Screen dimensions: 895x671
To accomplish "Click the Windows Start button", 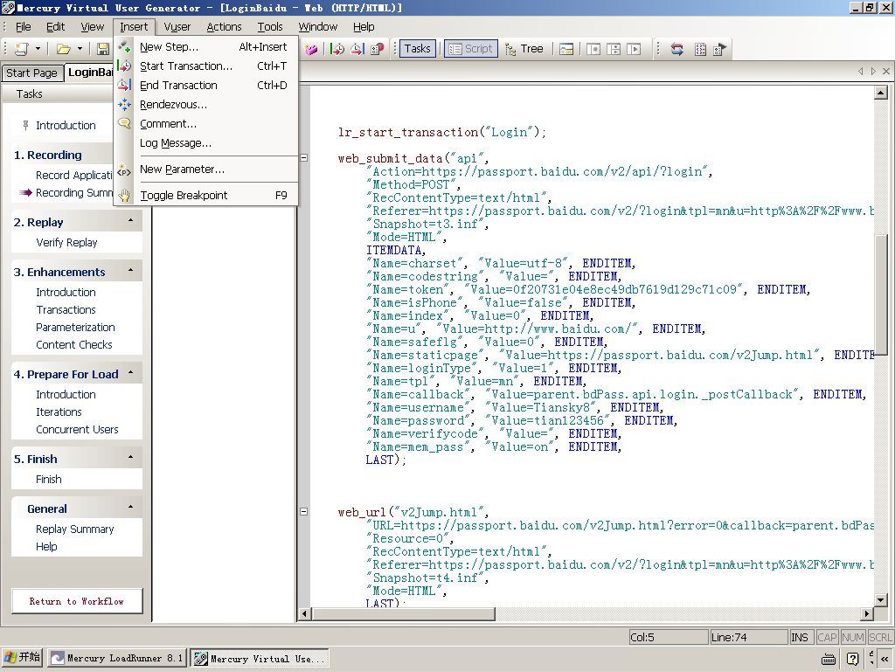I will 22,657.
